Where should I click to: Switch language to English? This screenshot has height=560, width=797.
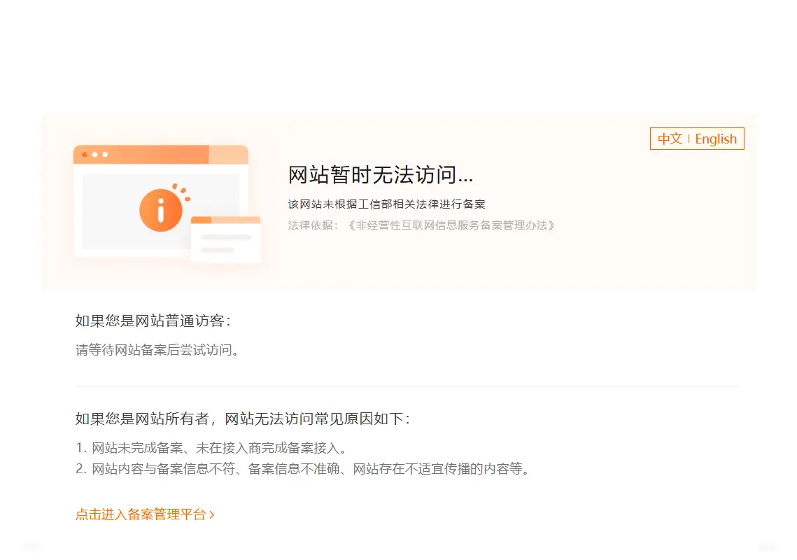(x=716, y=139)
